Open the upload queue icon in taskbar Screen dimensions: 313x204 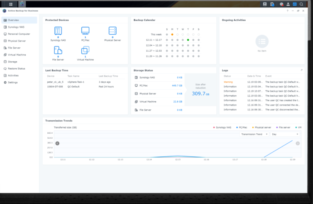(272, 4)
